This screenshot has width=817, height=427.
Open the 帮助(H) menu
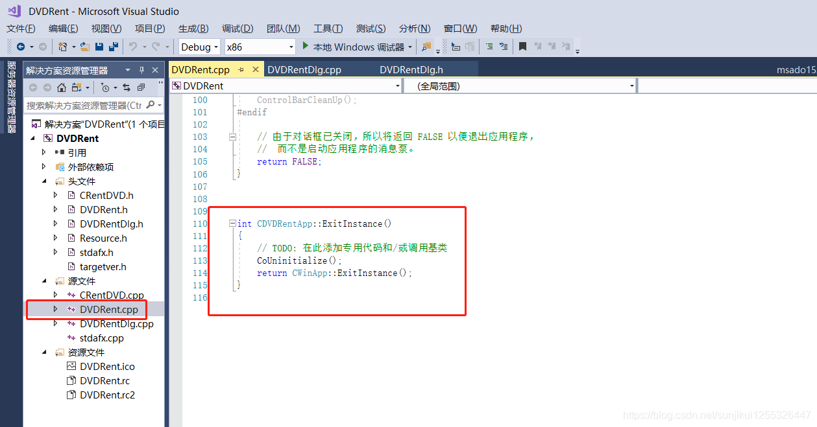tap(506, 29)
